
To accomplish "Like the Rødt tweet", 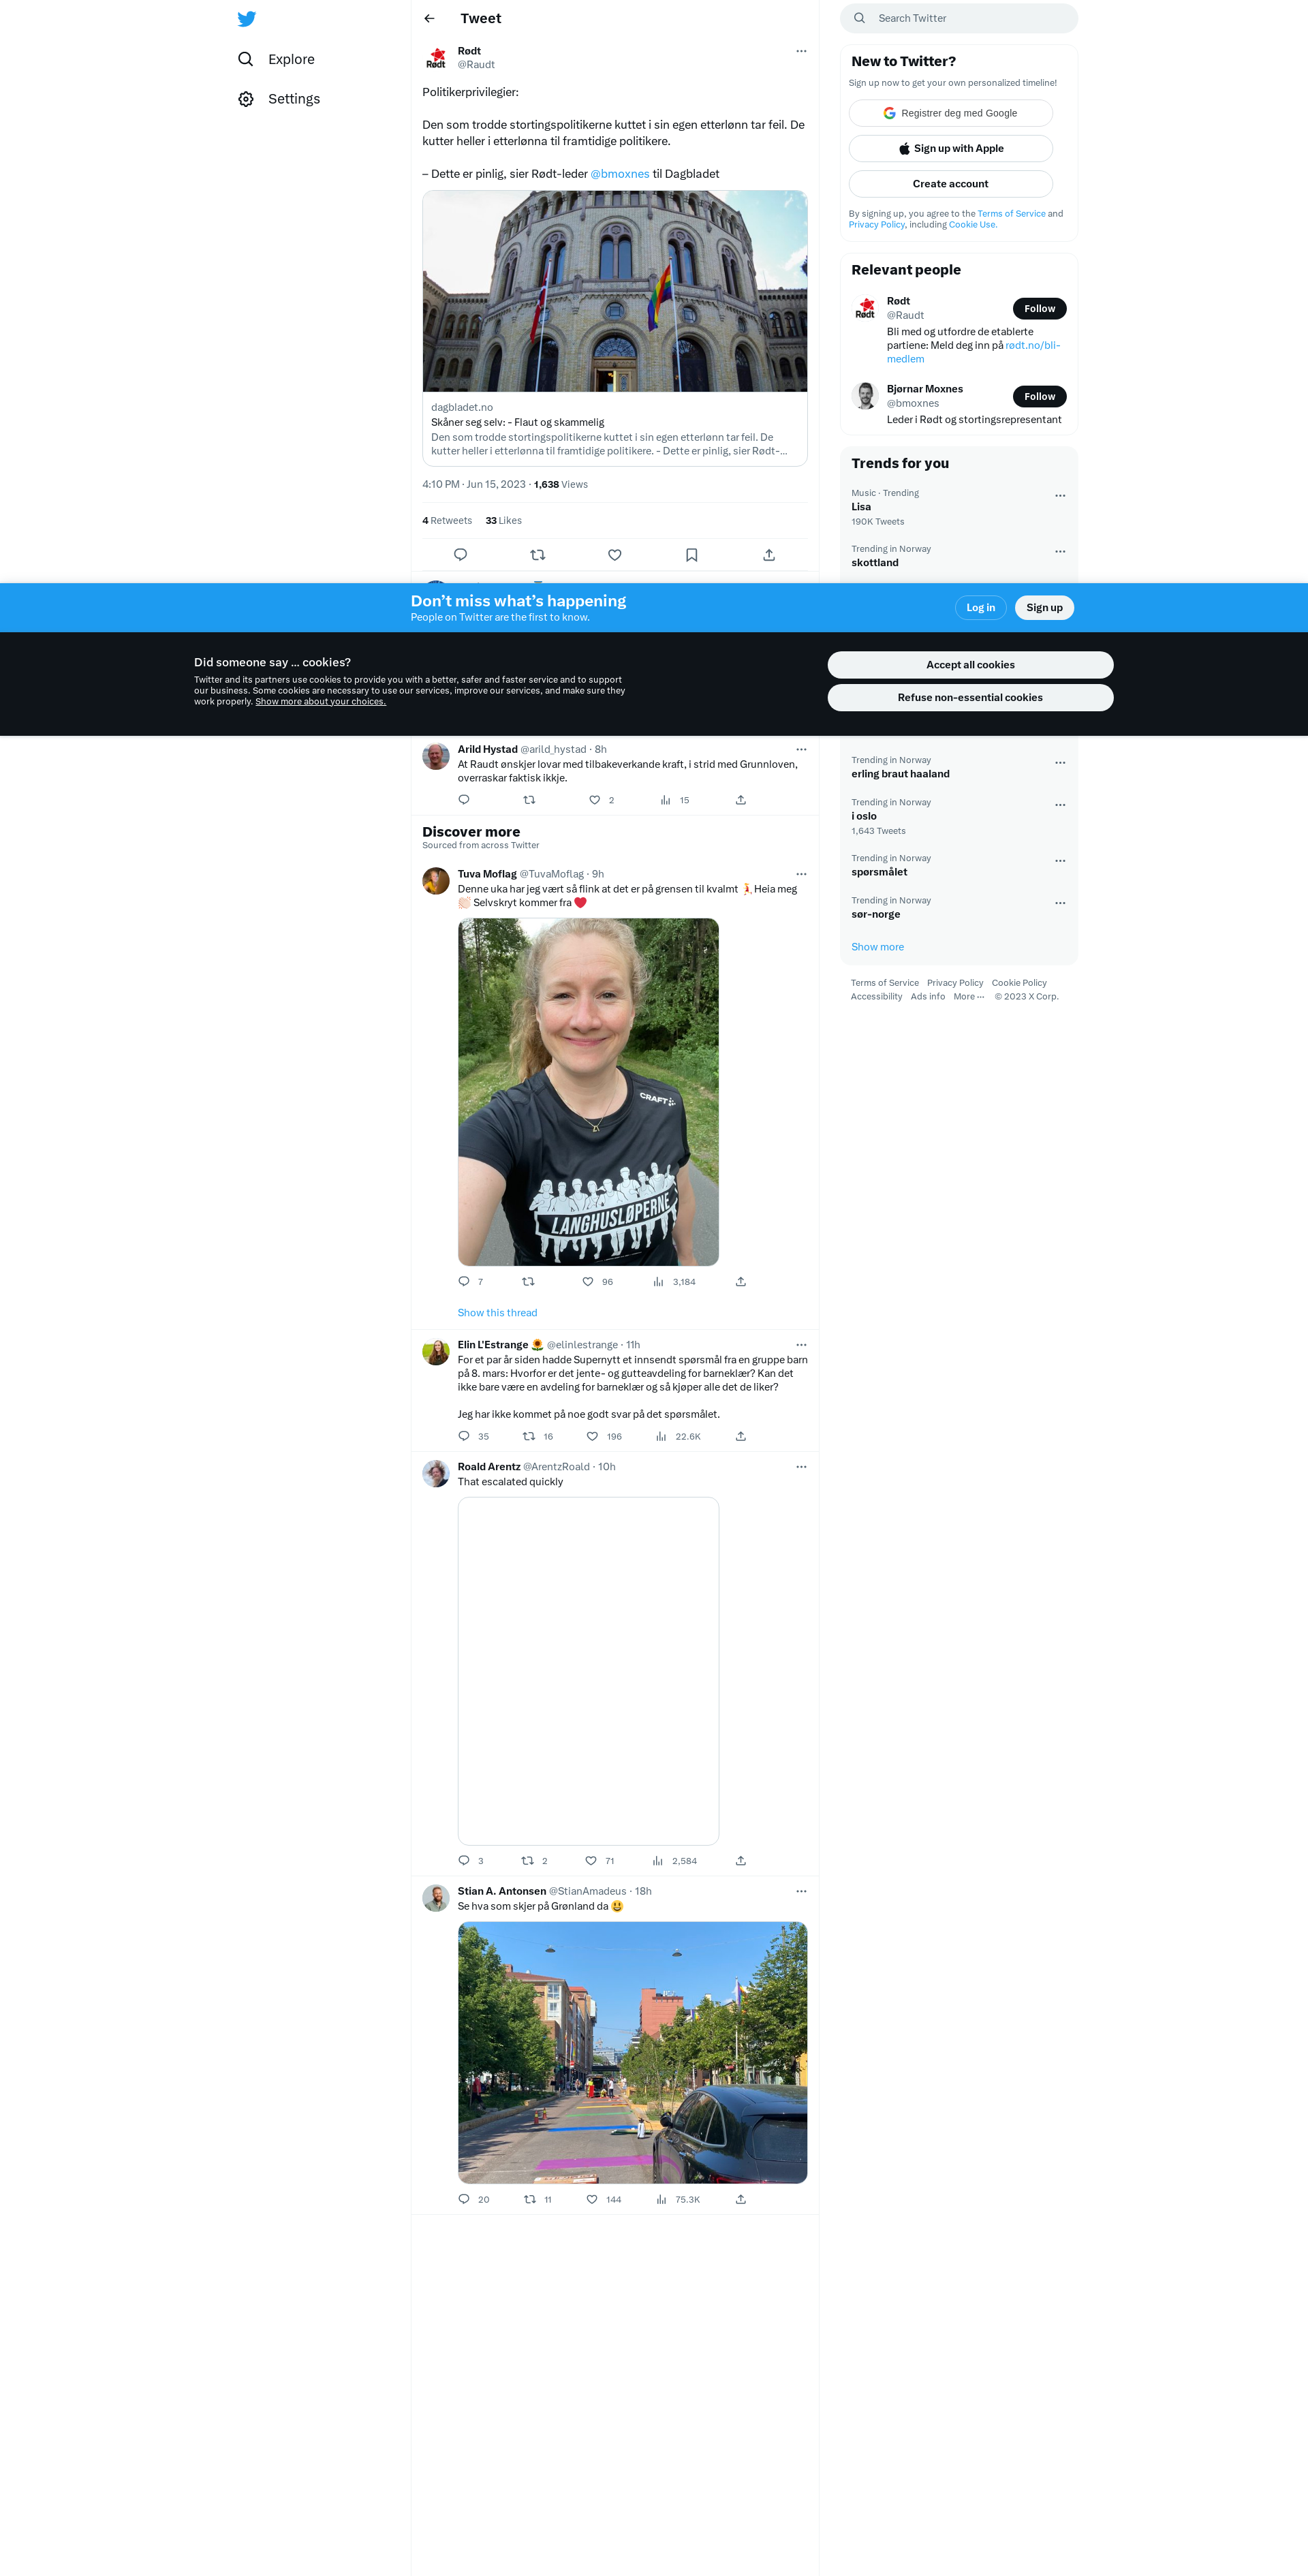I will click(615, 555).
